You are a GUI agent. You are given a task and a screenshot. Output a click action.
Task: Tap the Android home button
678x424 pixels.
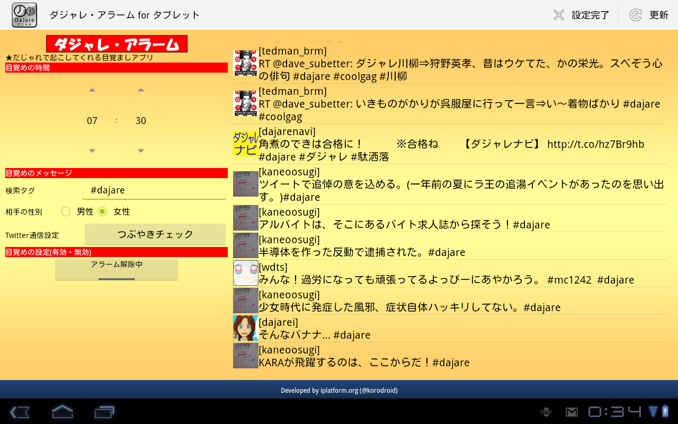[62, 412]
